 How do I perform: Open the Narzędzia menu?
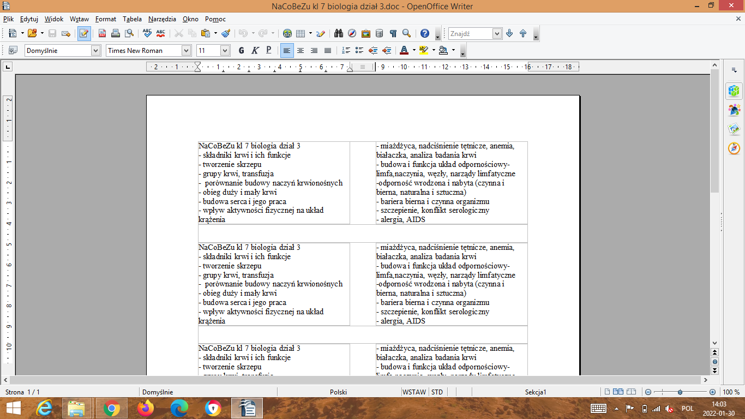coord(162,19)
